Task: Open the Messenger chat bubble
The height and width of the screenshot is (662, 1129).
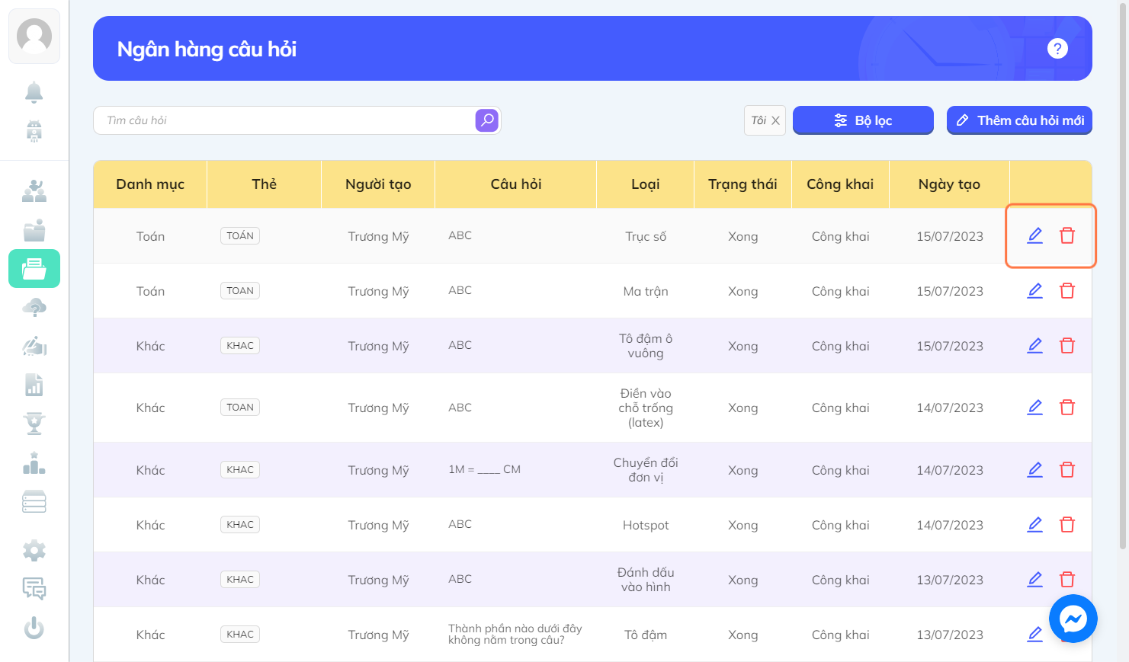Action: (x=1073, y=619)
